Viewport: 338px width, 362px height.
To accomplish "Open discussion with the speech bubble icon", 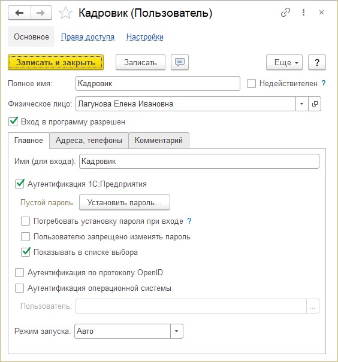I will [180, 62].
